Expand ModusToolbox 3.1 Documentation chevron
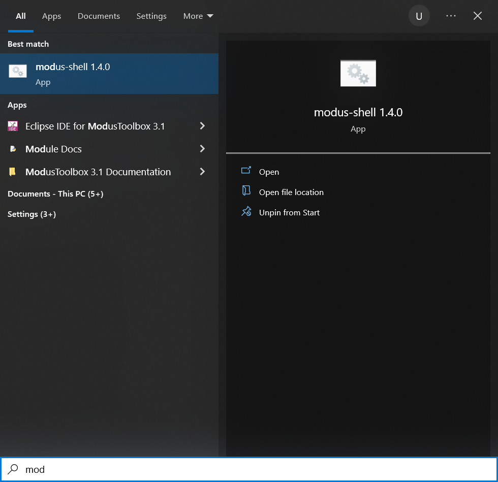The image size is (498, 482). [x=202, y=172]
